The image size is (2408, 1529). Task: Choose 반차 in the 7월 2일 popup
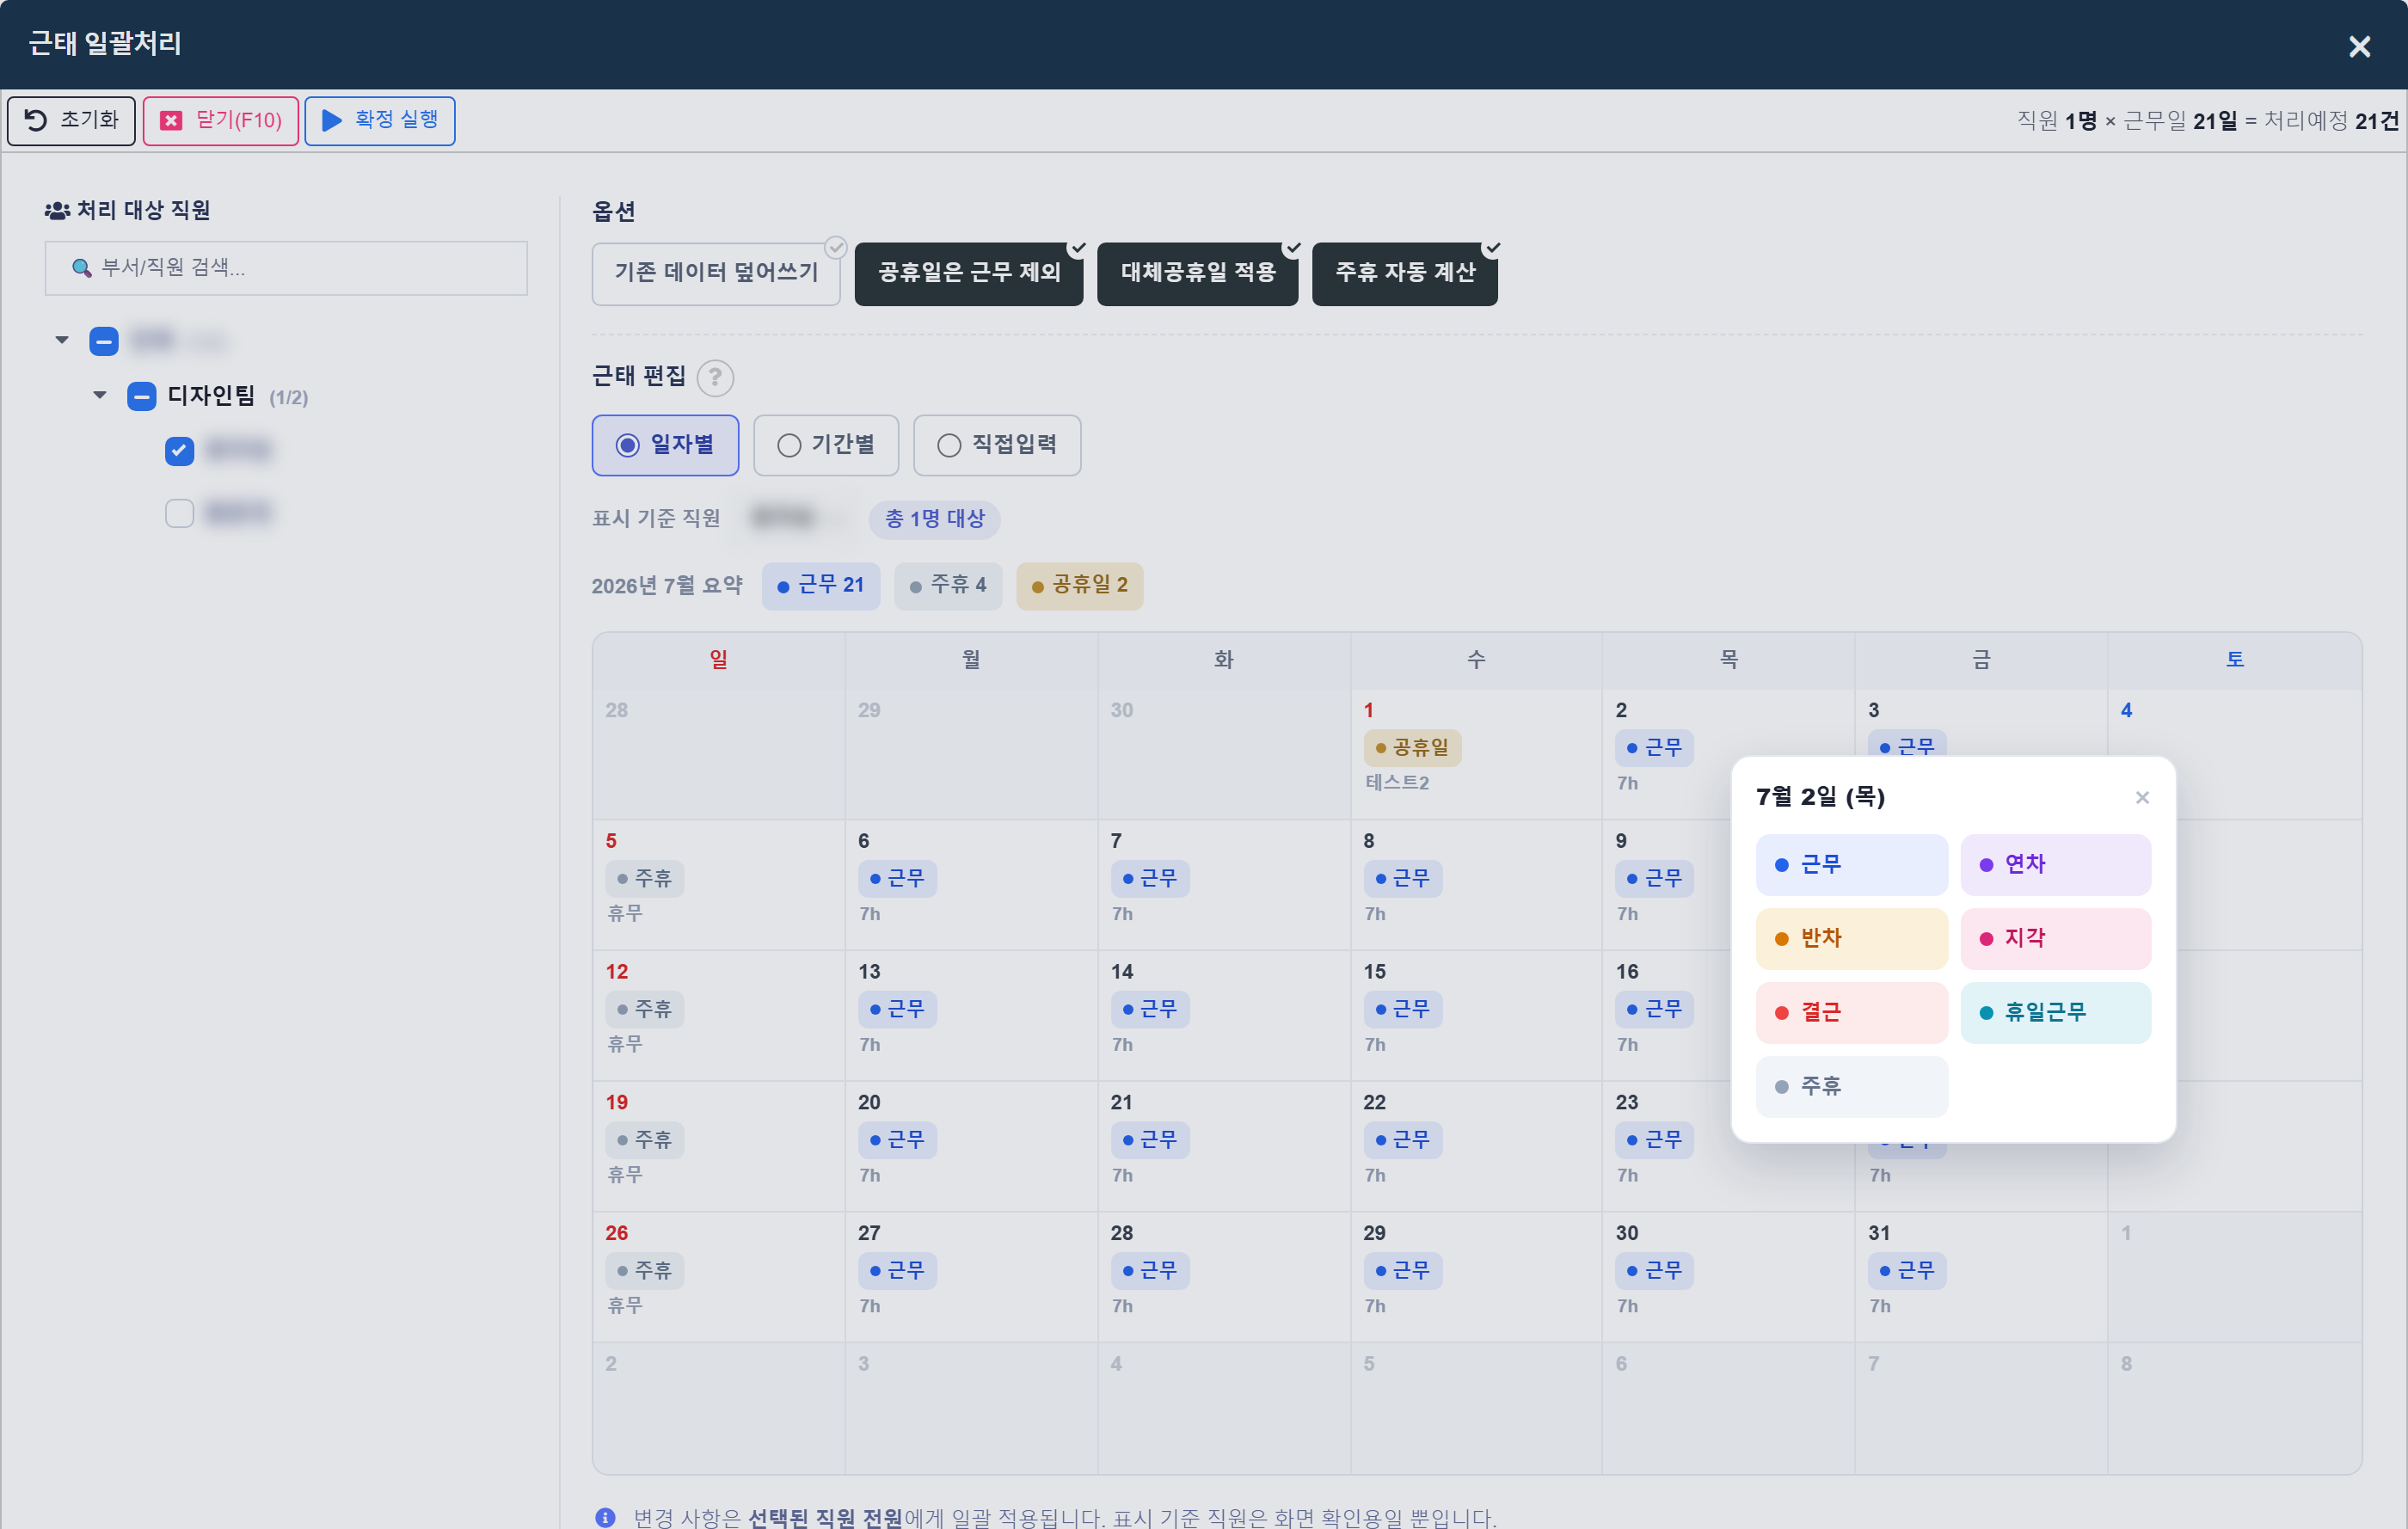(x=1851, y=938)
